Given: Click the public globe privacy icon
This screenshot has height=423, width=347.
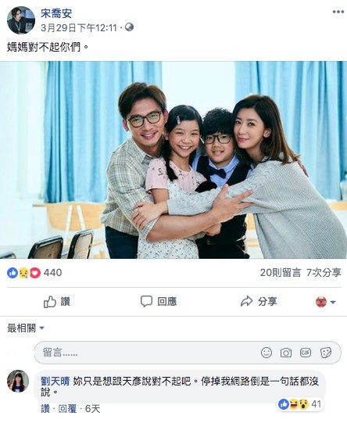Looking at the screenshot, I should pos(129,27).
